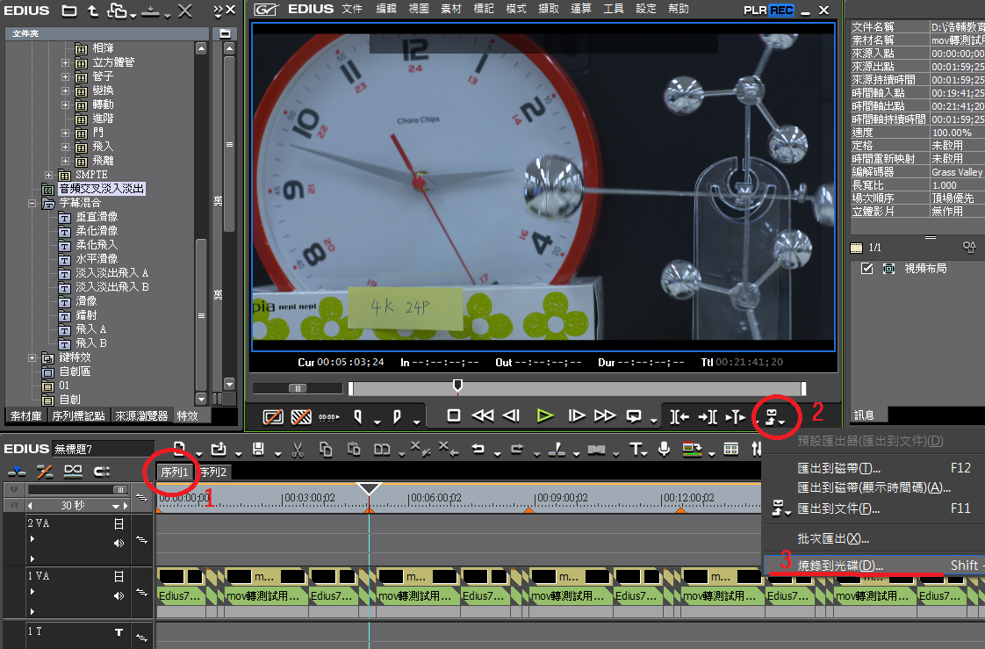Mute audio of track 2 VA
985x649 pixels.
[x=119, y=543]
